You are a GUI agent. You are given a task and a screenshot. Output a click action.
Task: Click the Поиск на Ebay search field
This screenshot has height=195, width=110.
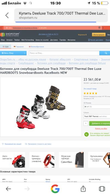[x=64, y=53]
